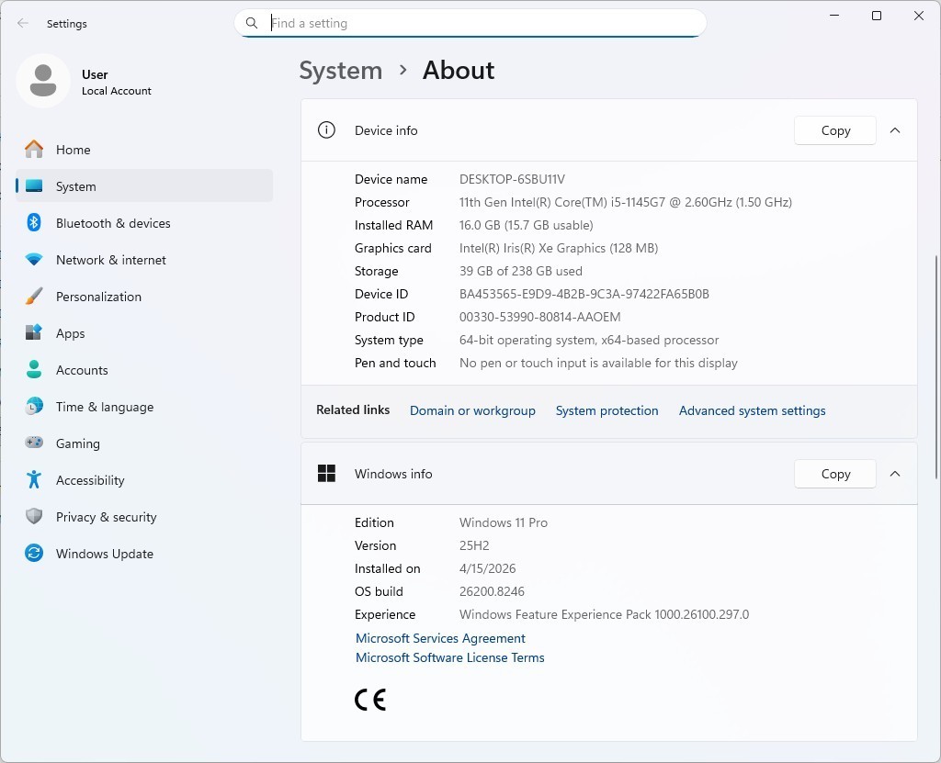This screenshot has height=763, width=941.
Task: Click the search magnifier icon
Action: pyautogui.click(x=252, y=23)
